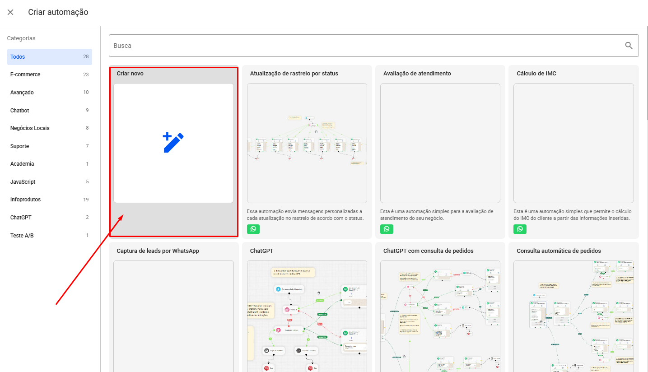Click the search magnifier icon
The width and height of the screenshot is (648, 372).
tap(629, 45)
